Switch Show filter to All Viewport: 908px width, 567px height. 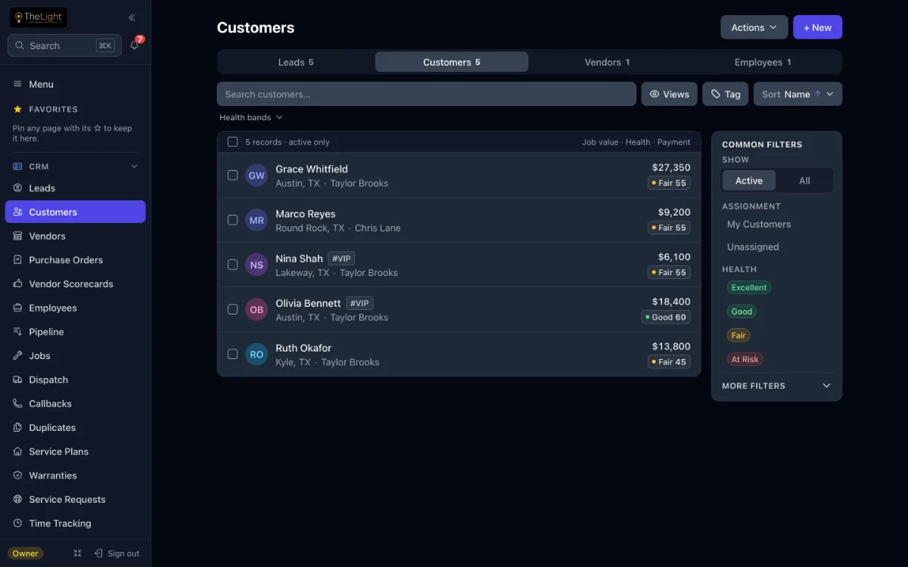(x=804, y=181)
